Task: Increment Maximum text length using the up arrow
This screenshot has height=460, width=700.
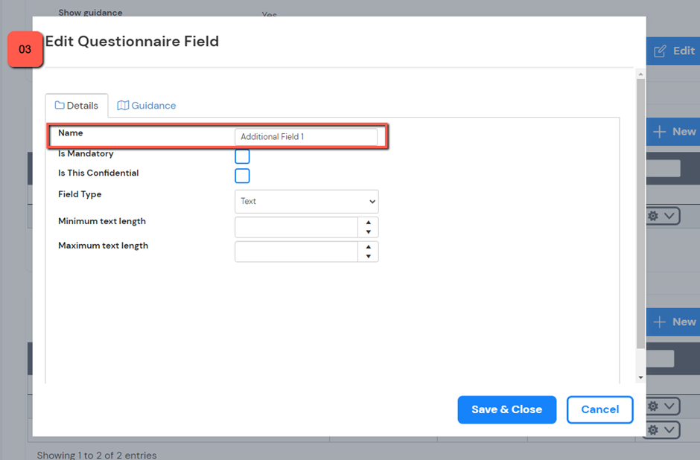Action: click(369, 247)
